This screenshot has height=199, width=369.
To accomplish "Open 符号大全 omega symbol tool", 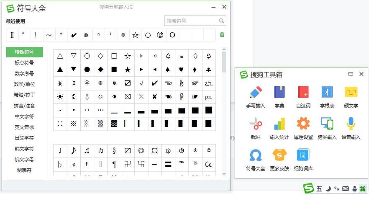I will click(x=256, y=160).
